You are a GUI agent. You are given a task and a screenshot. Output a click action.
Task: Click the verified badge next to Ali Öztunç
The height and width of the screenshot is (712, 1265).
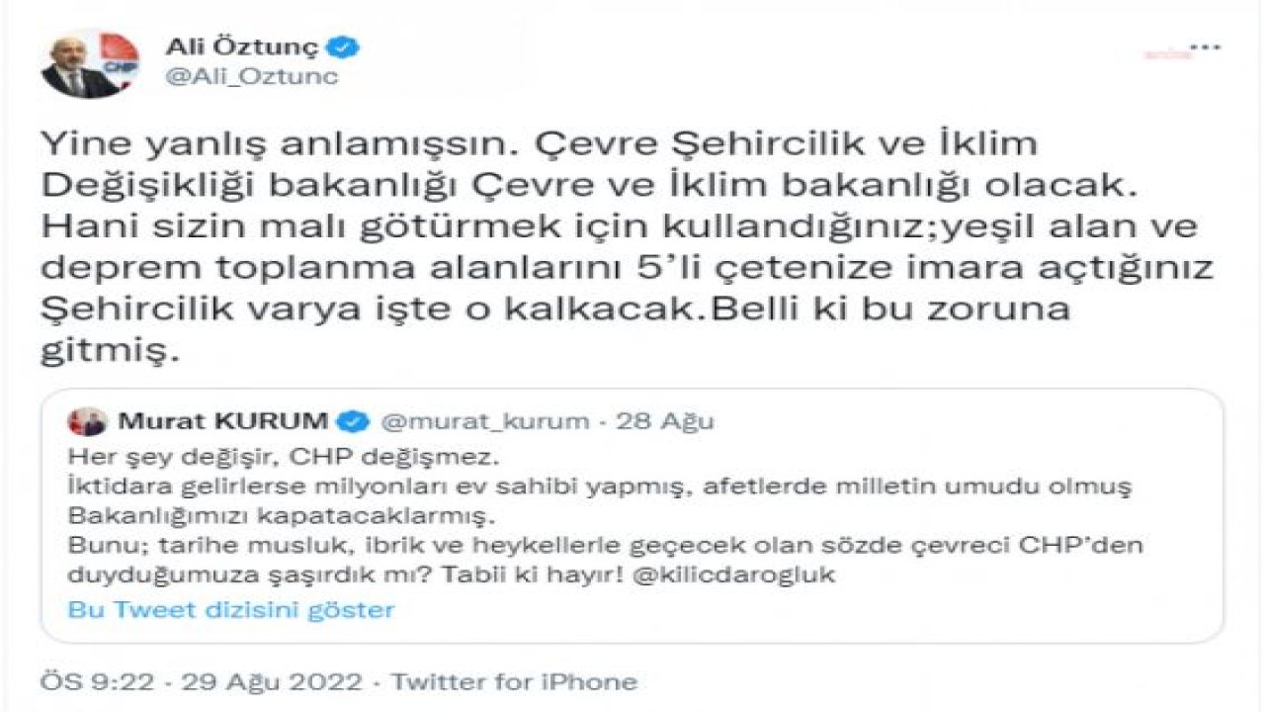click(x=345, y=46)
